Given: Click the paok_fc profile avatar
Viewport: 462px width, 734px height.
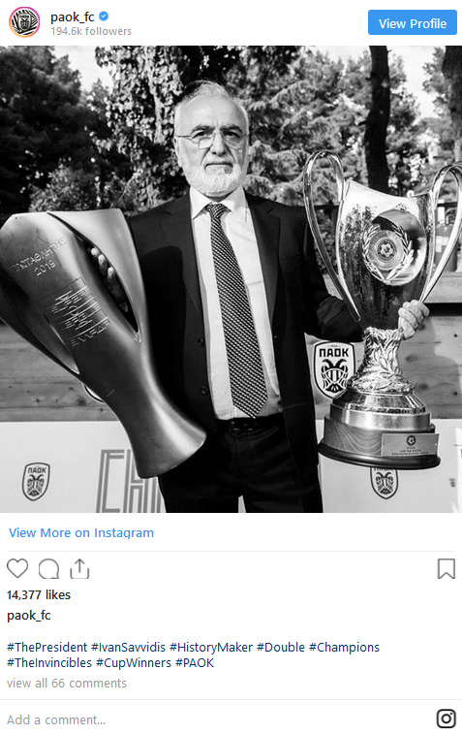Looking at the screenshot, I should [24, 22].
